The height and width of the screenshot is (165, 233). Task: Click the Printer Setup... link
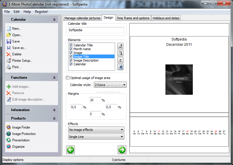[x=22, y=61]
